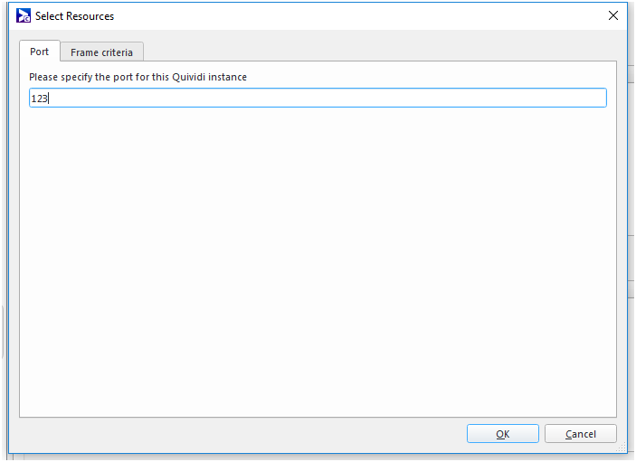Click the resize grip at dialog corner
The height and width of the screenshot is (462, 636).
point(622,448)
